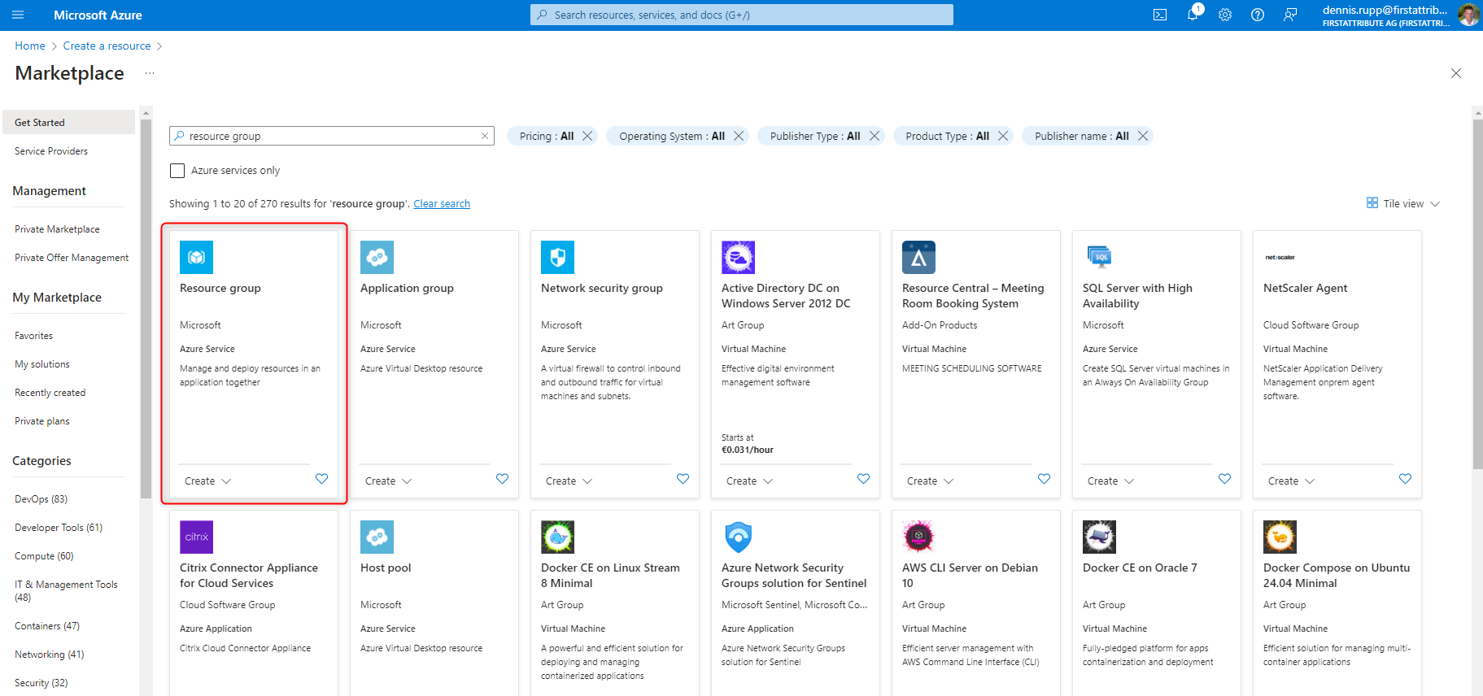Screen dimensions: 1483x696
Task: Click the Active Directory DC tile icon
Action: pyautogui.click(x=738, y=257)
